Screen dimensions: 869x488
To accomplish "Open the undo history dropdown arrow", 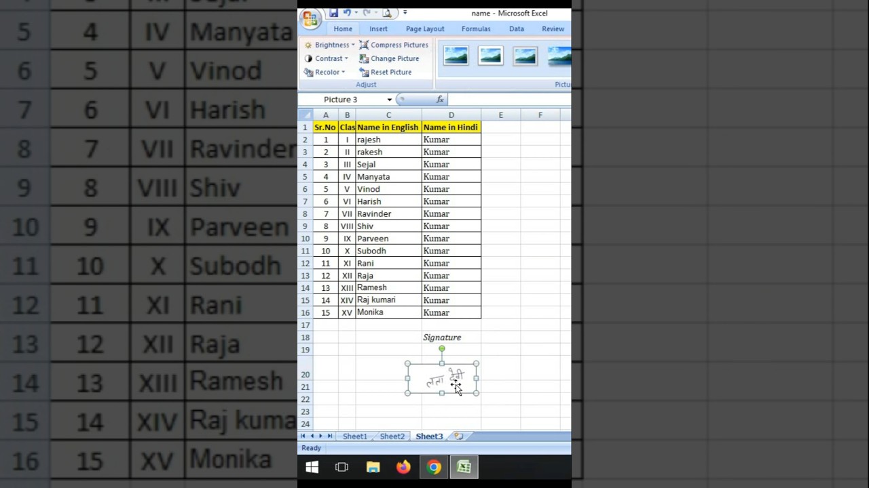I will [x=356, y=13].
